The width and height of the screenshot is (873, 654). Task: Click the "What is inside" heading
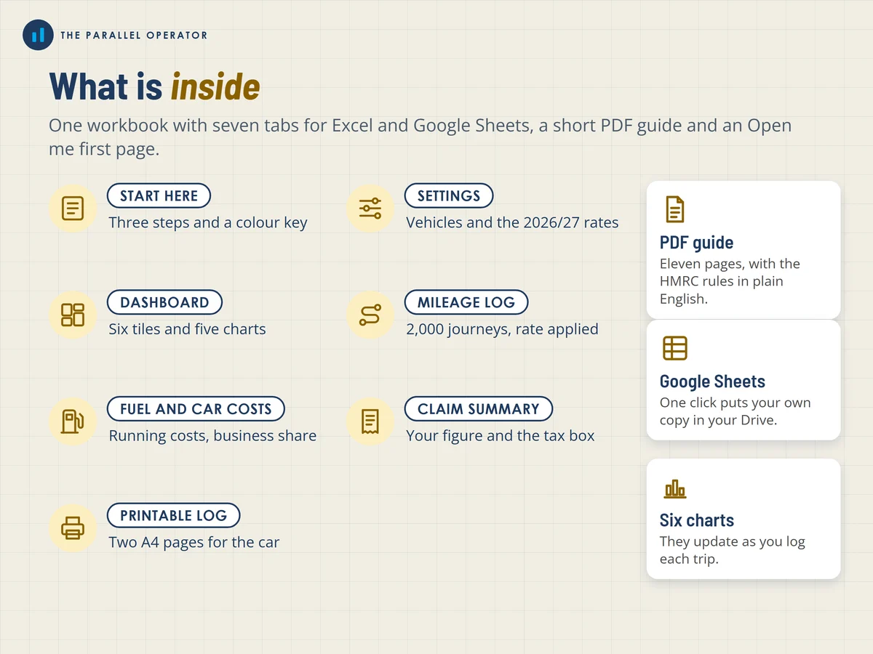[154, 86]
